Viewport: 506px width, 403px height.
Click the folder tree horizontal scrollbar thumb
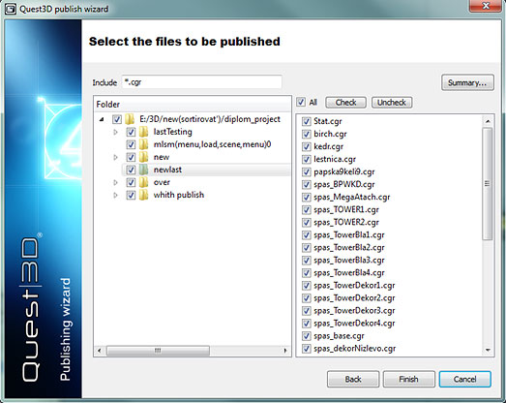pyautogui.click(x=158, y=351)
